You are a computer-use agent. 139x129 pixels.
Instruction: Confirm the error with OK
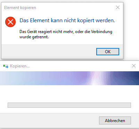(108, 51)
